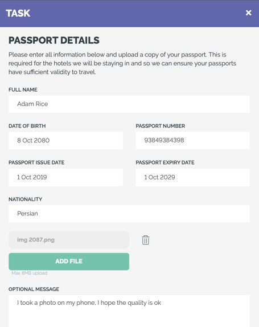The height and width of the screenshot is (327, 259).
Task: Click the Max 8MB upload note
Action: (30, 273)
